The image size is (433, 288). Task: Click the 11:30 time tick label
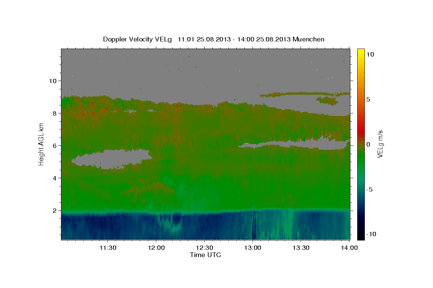pos(108,248)
